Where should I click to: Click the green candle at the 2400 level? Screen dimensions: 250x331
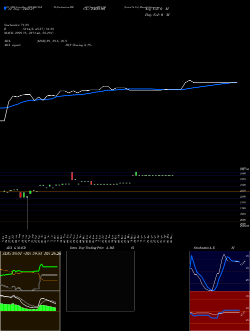136,174
